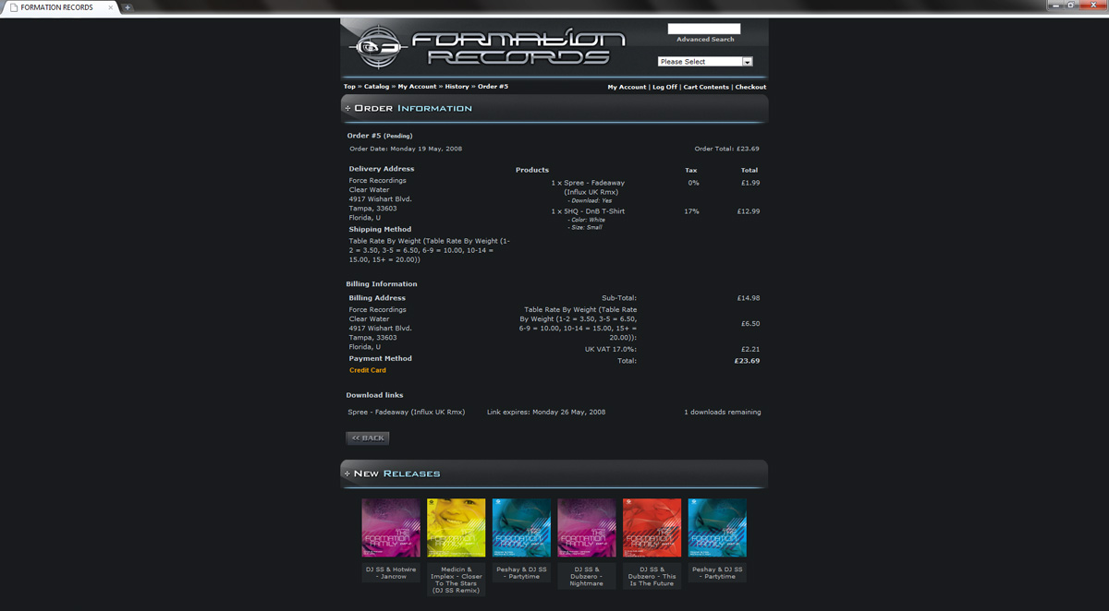Switch to the FORMATION RECORDS browser tab
The height and width of the screenshot is (611, 1109).
point(57,7)
